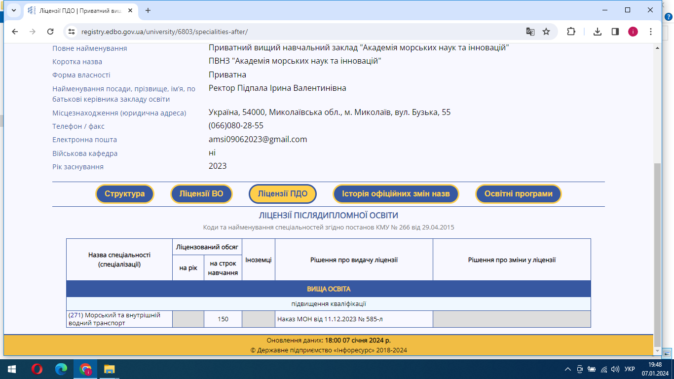
Task: Go back to previous page
Action: pyautogui.click(x=15, y=32)
